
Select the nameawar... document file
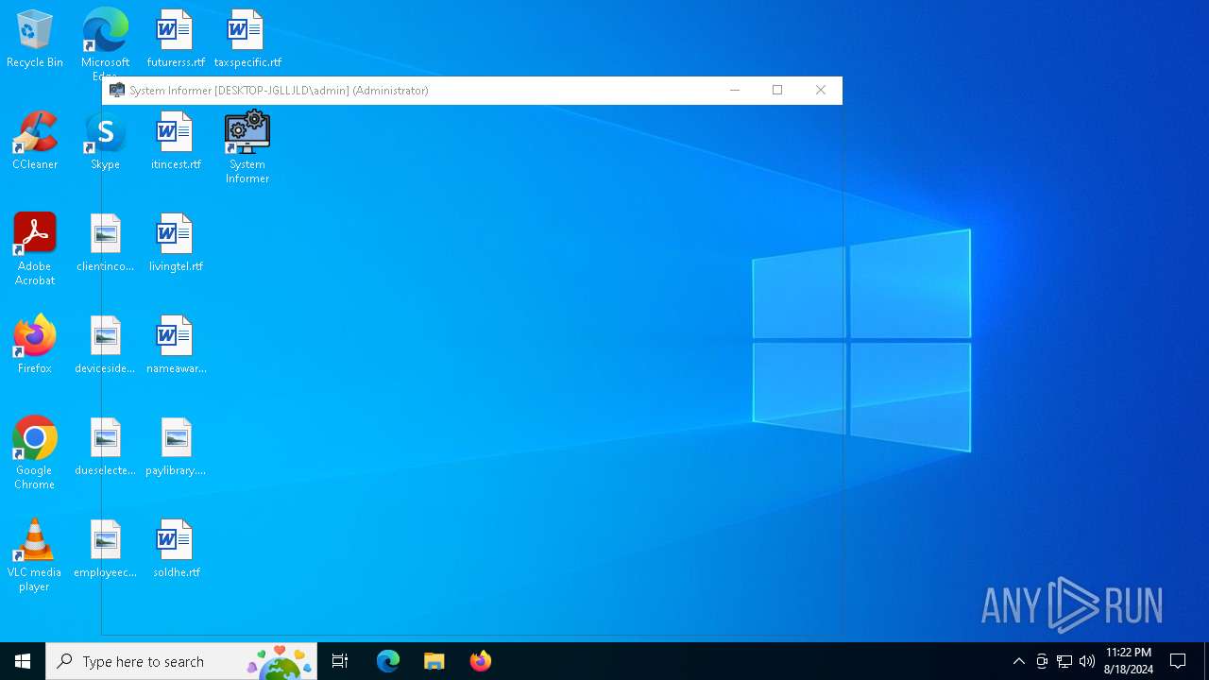click(x=176, y=345)
